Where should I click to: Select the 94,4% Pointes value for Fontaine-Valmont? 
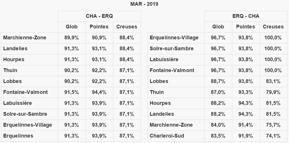click(x=99, y=92)
